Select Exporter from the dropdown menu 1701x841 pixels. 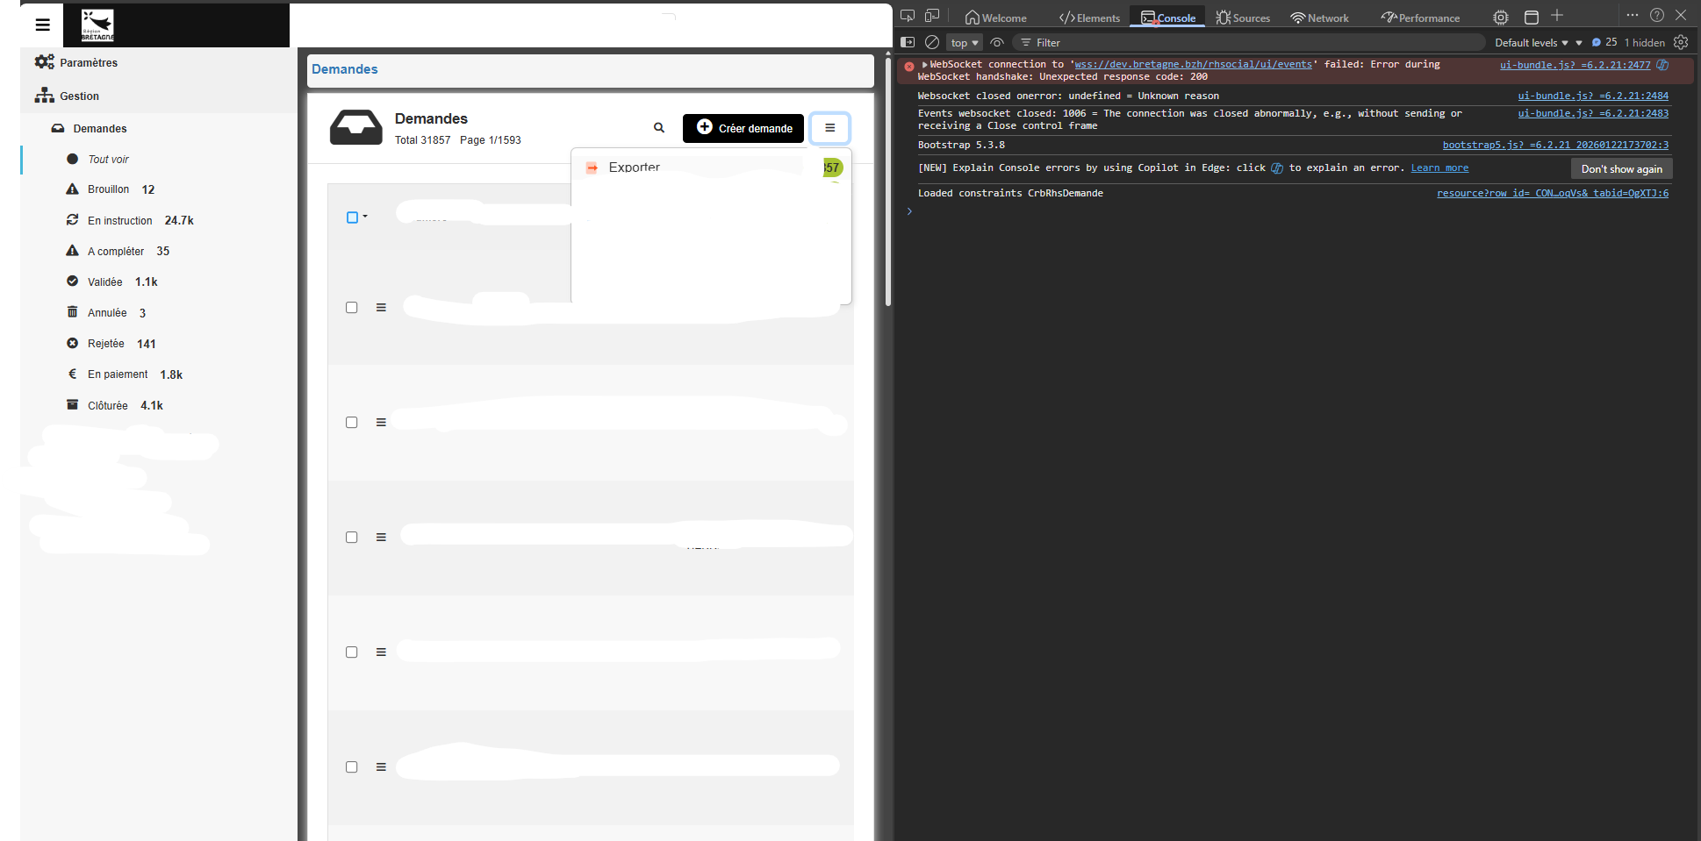(634, 167)
